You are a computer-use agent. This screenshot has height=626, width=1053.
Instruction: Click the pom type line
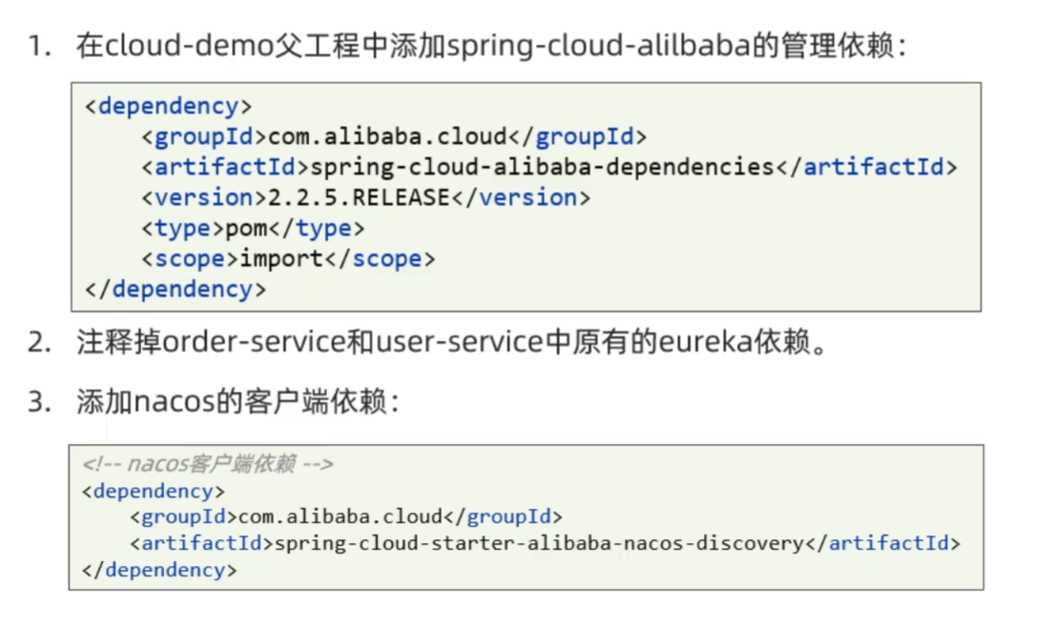click(x=253, y=228)
